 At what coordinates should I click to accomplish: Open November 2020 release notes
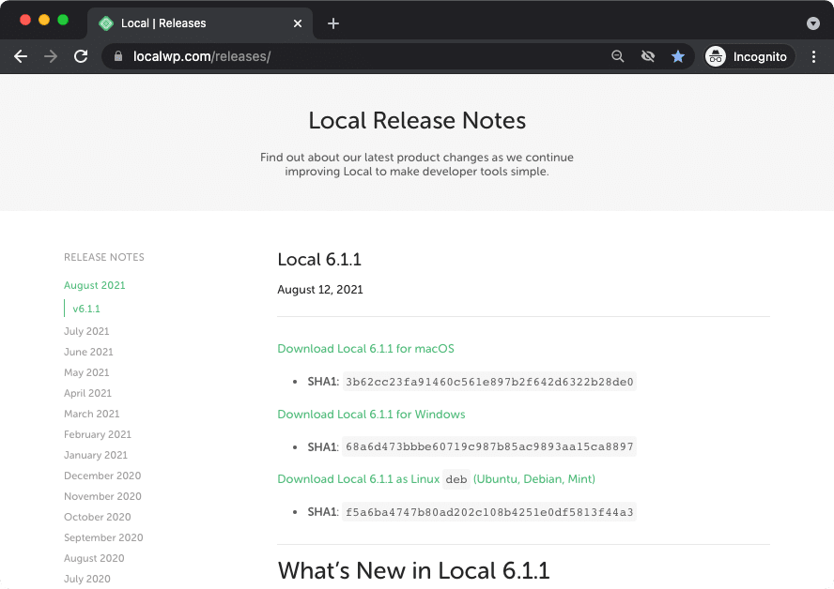102,496
